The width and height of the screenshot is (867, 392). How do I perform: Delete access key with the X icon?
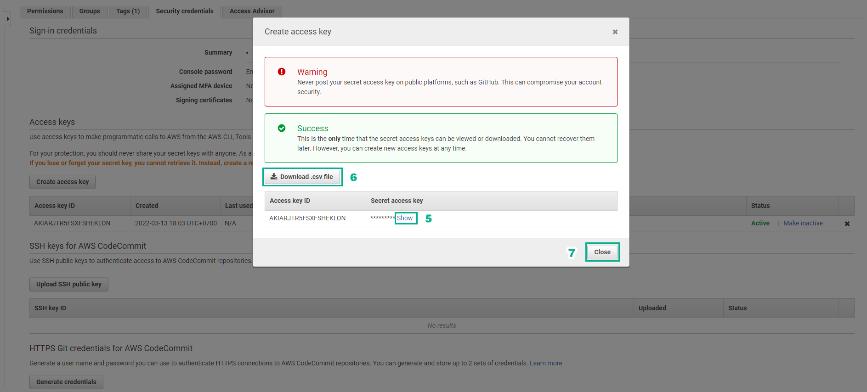point(847,224)
